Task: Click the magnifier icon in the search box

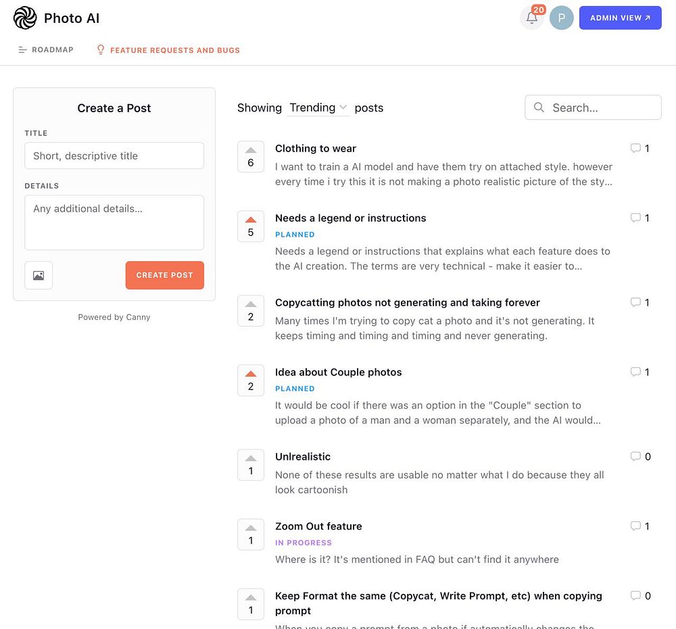Action: [x=539, y=108]
